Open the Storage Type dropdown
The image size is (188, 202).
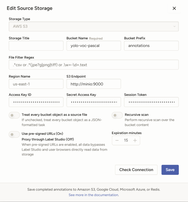93,26
